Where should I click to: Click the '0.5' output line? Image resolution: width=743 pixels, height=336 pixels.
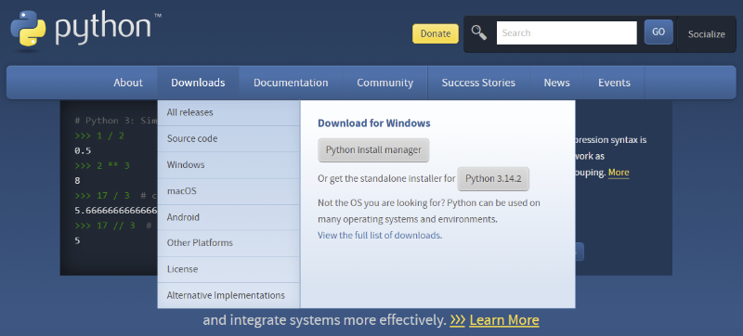point(83,151)
